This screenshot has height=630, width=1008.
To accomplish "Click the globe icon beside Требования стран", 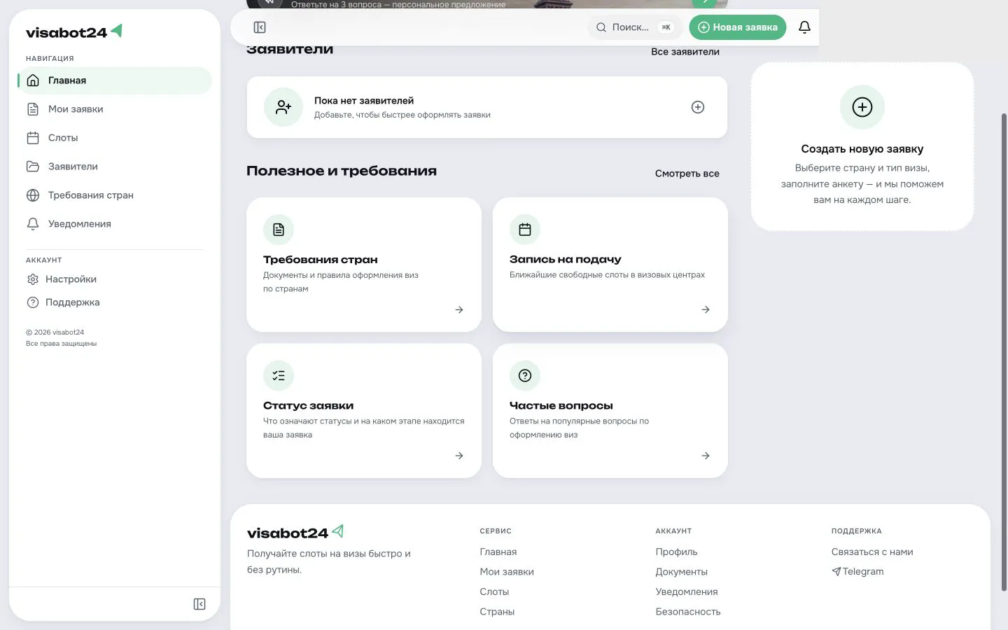I will coord(33,195).
